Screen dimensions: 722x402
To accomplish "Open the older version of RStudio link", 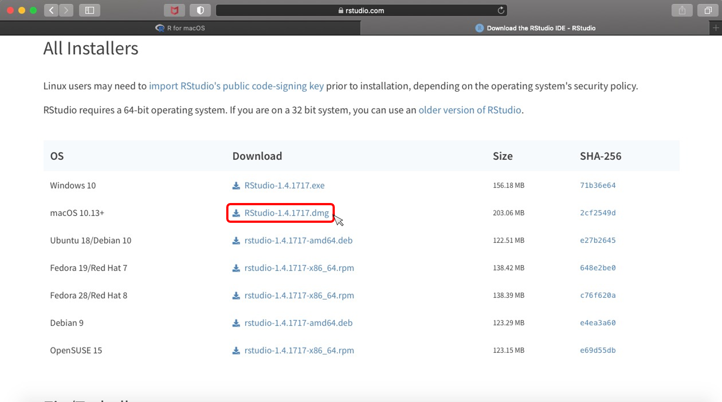I will 470,110.
